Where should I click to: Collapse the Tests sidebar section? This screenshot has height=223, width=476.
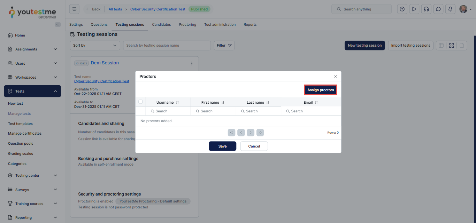[x=32, y=91]
